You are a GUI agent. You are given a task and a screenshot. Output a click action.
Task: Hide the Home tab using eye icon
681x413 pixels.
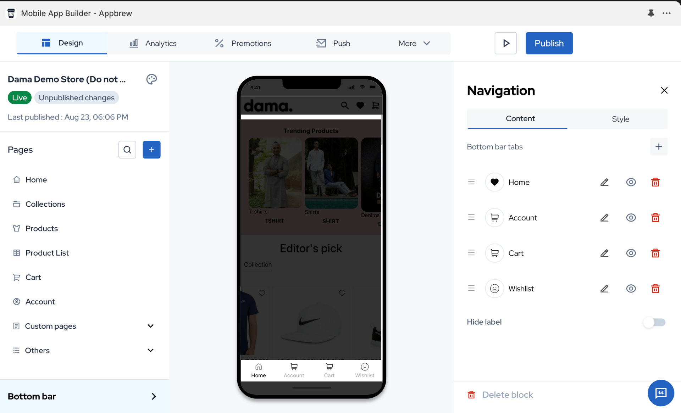pyautogui.click(x=631, y=182)
